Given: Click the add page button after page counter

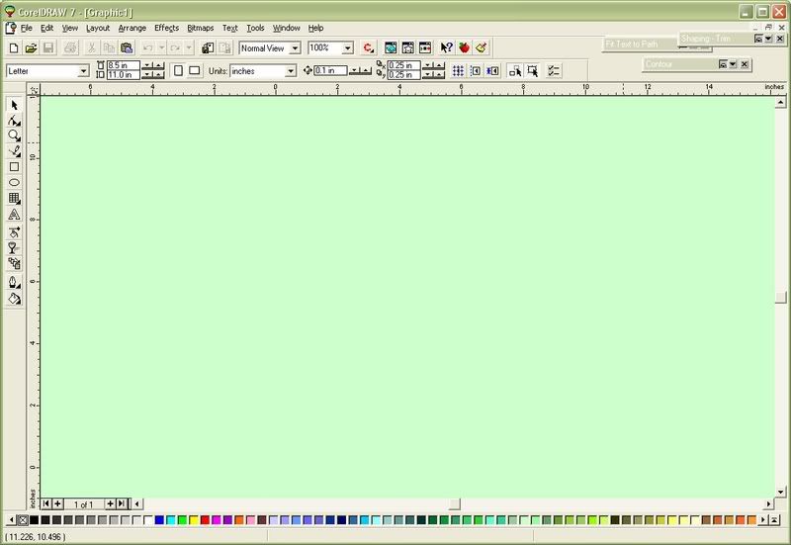Looking at the screenshot, I should [110, 504].
